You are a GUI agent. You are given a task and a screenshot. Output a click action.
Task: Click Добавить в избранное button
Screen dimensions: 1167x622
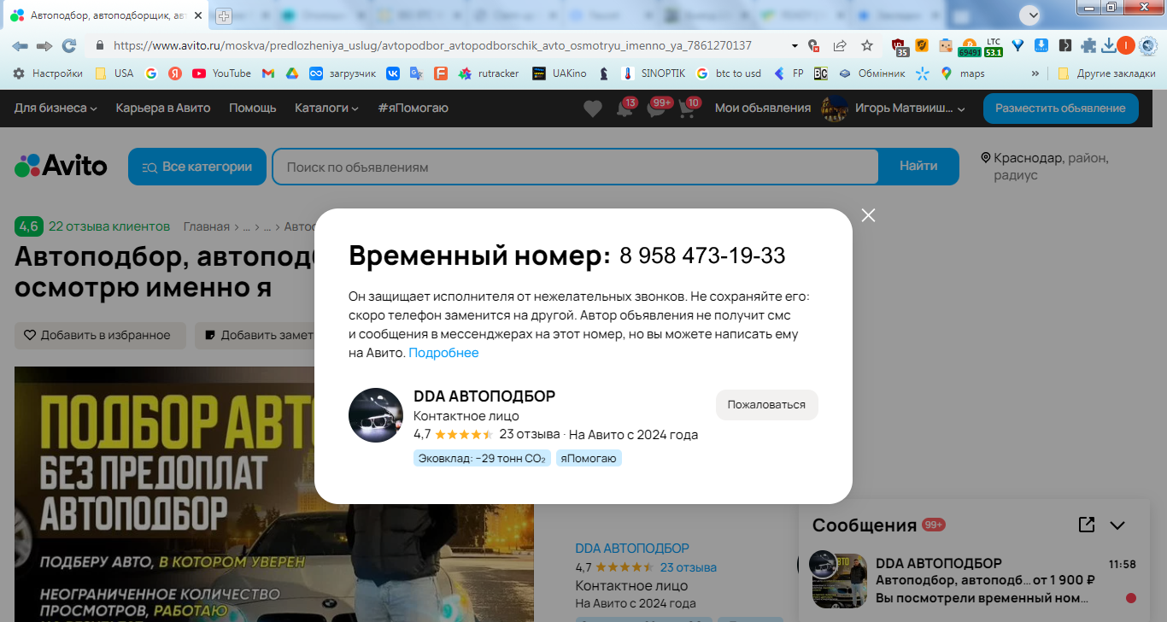coord(100,336)
